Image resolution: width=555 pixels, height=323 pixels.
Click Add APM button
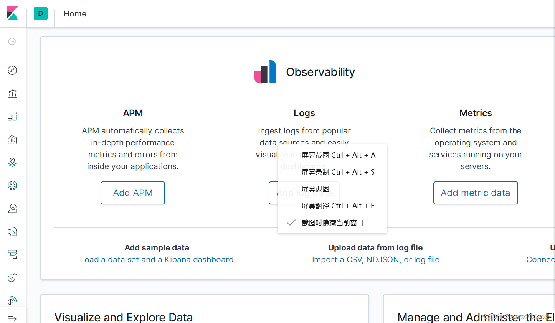pos(133,193)
